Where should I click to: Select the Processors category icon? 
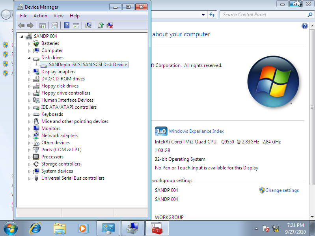[36, 157]
